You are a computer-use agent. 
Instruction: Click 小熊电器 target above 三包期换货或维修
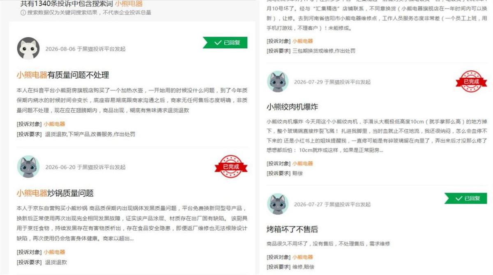tap(303, 41)
